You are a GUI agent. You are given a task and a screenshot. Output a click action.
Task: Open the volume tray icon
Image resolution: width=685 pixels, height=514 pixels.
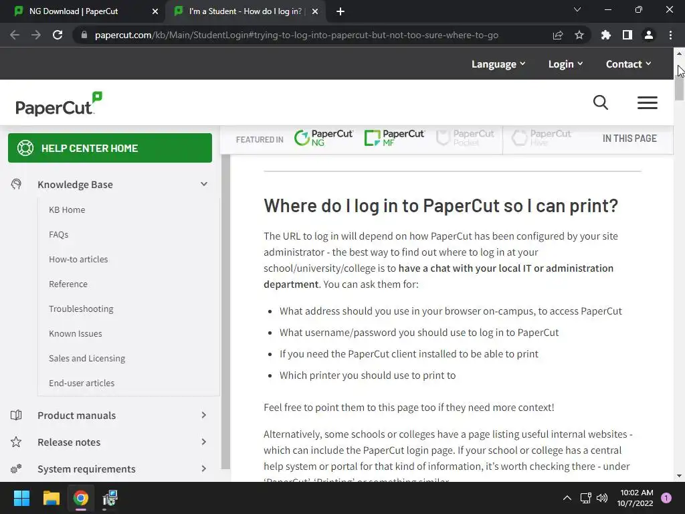point(602,498)
